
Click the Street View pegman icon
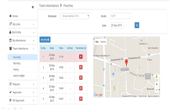point(157,77)
